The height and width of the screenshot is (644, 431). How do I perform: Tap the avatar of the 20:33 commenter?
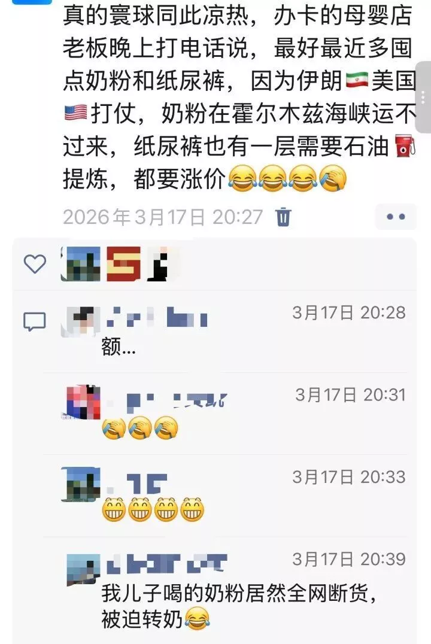[81, 484]
